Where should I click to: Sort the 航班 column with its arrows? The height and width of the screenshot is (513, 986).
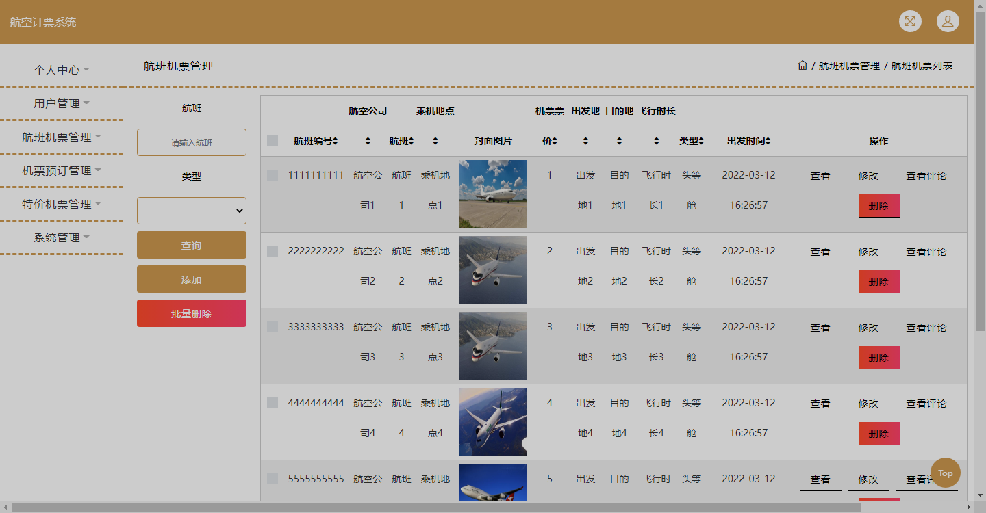(x=412, y=141)
